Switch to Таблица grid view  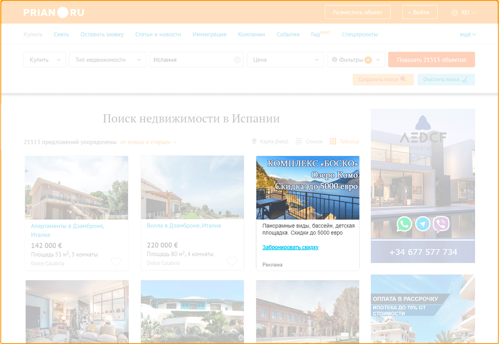tap(344, 141)
